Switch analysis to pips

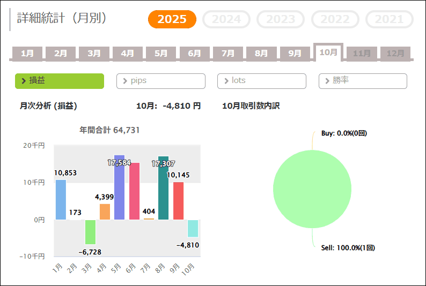coord(161,81)
